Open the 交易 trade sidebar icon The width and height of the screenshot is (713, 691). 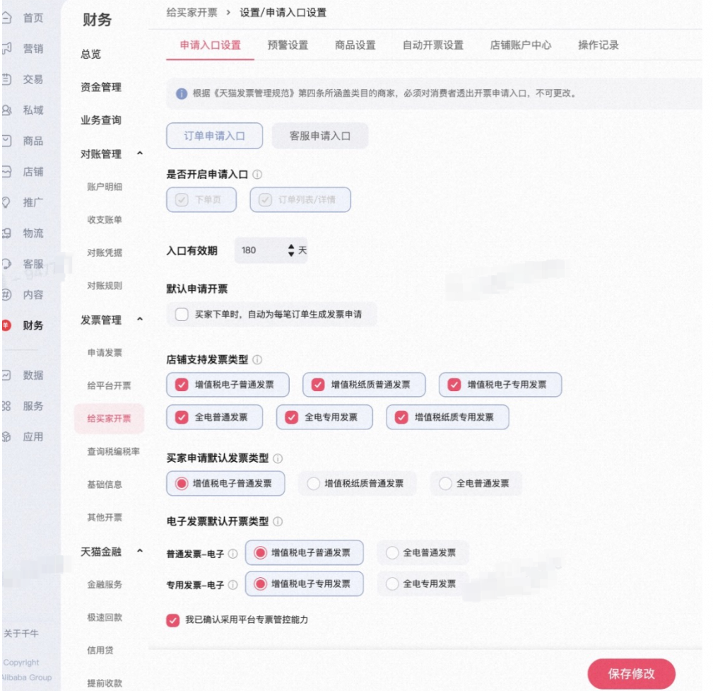click(7, 79)
